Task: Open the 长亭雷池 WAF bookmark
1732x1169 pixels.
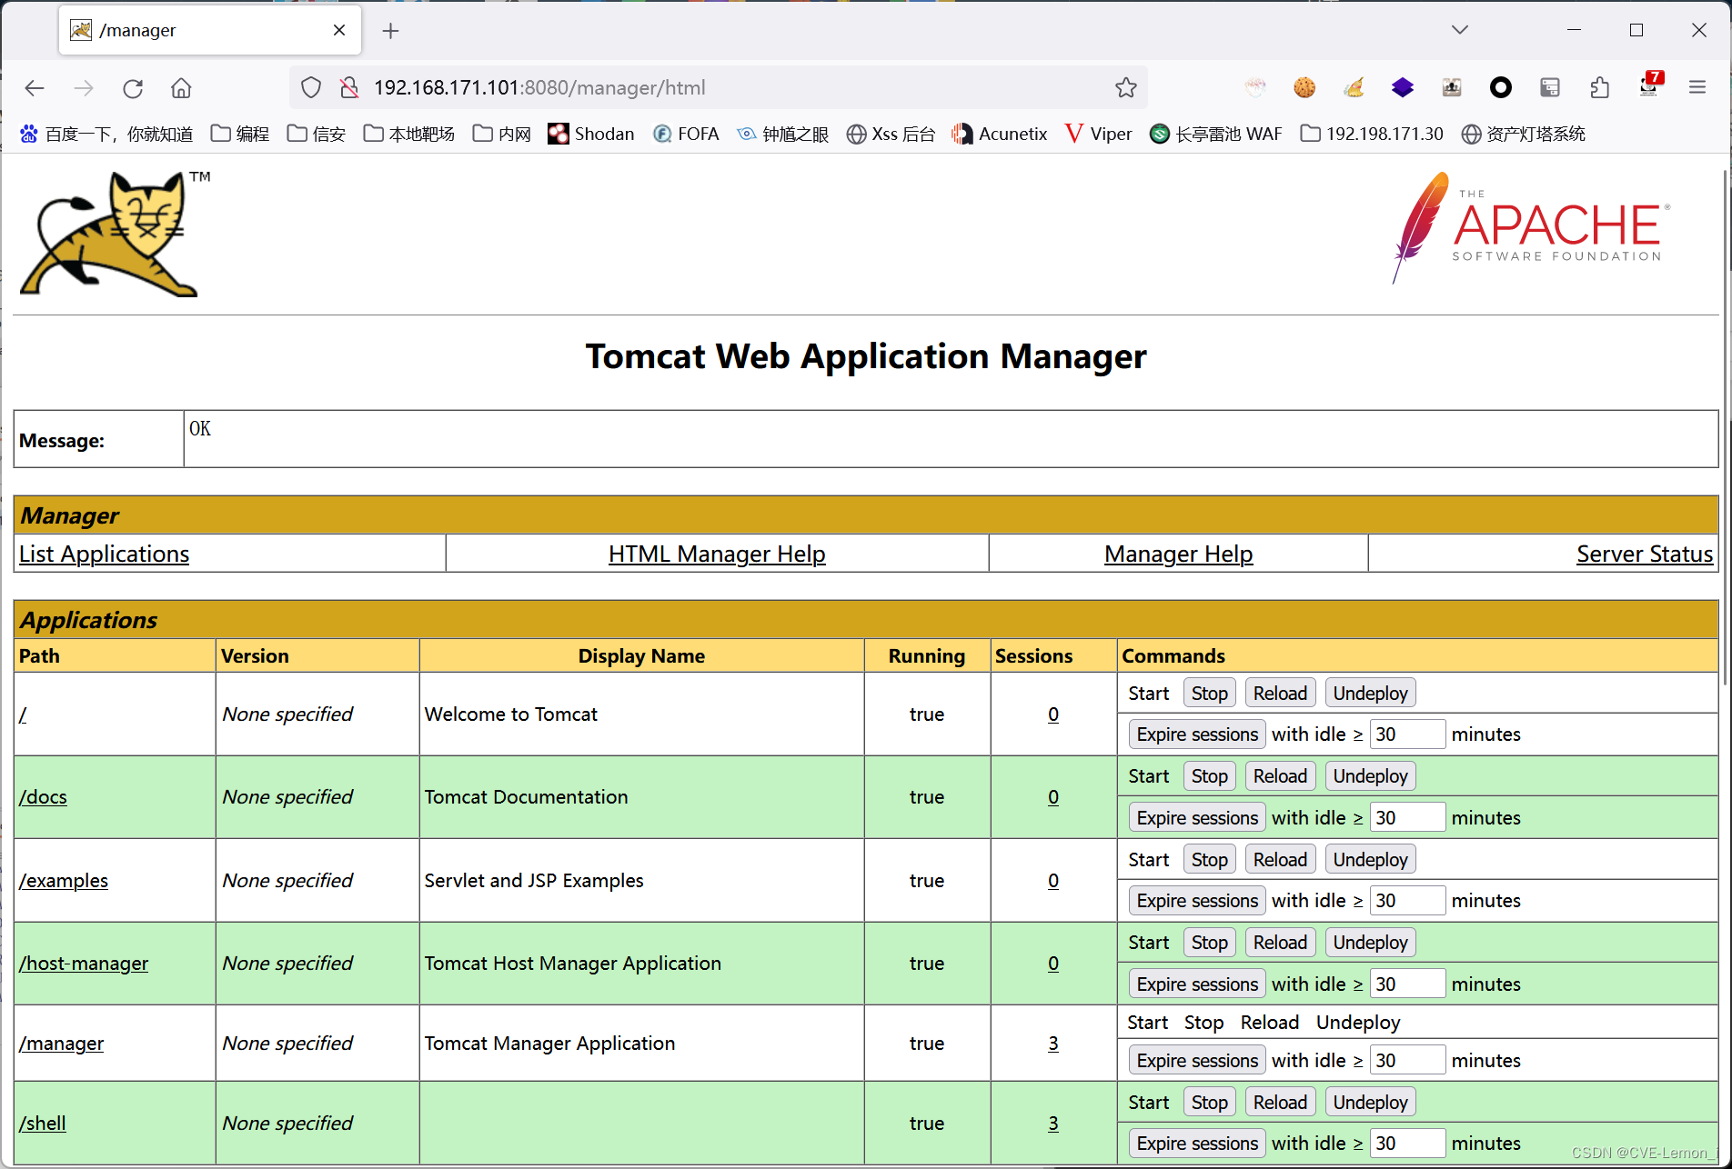Action: 1215,134
